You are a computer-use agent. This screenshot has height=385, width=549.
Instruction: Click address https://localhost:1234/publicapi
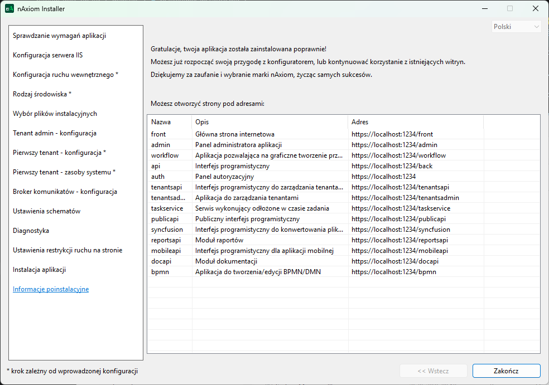tap(398, 219)
